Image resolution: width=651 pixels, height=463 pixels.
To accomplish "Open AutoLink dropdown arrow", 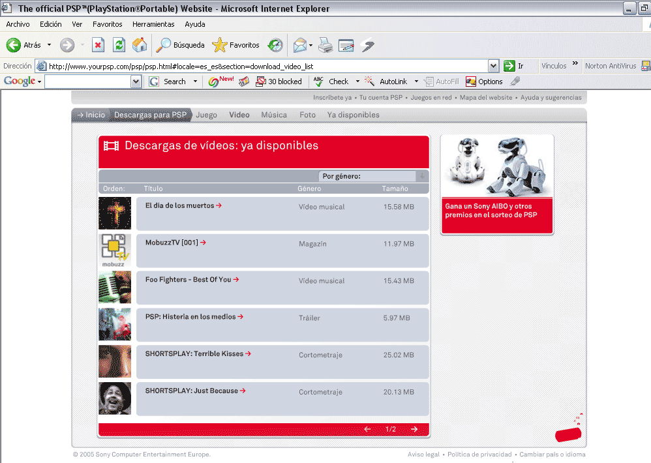I will pos(416,82).
